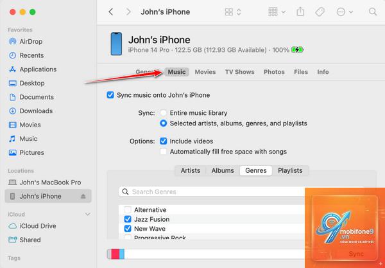Switch to the Photos tab
The image size is (385, 268).
pyautogui.click(x=274, y=72)
